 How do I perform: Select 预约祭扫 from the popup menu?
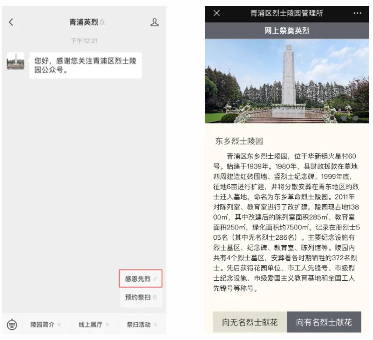pos(141,297)
